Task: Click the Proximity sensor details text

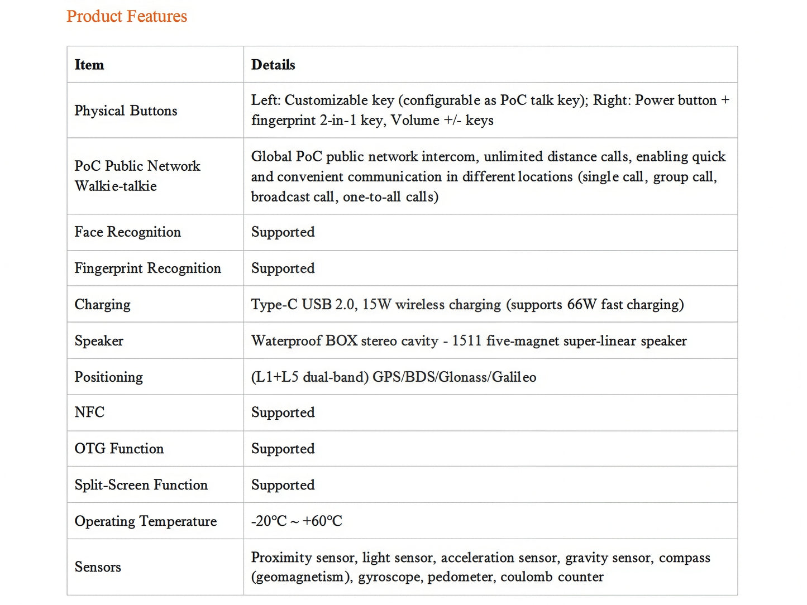Action: [481, 567]
